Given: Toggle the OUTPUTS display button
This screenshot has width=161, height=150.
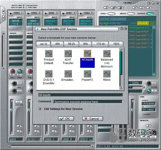Looking at the screenshot, I should pos(150,14).
